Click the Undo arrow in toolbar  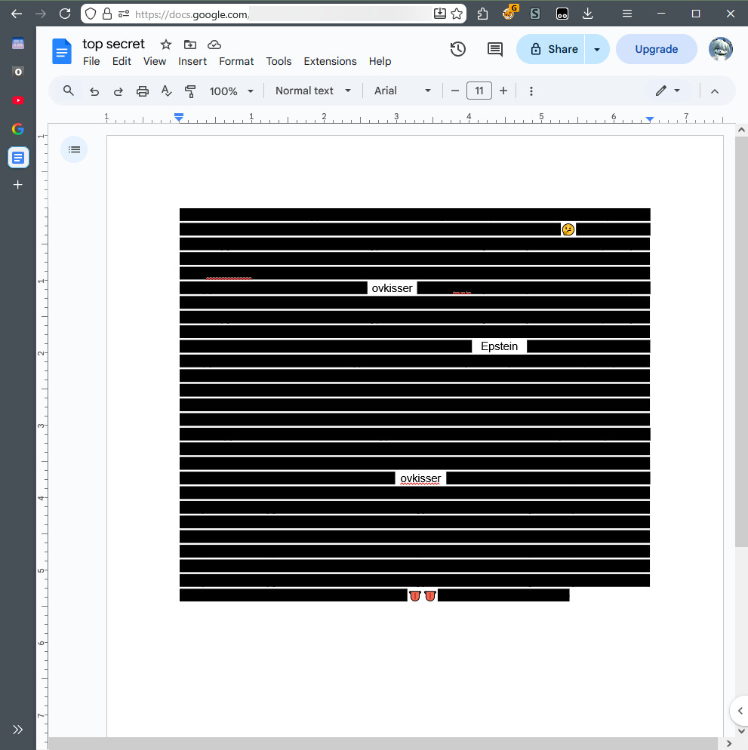94,91
